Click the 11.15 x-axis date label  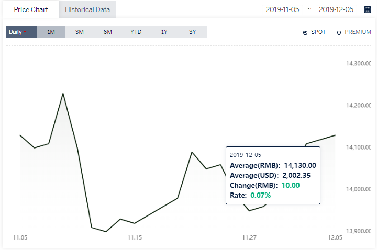coord(135,238)
